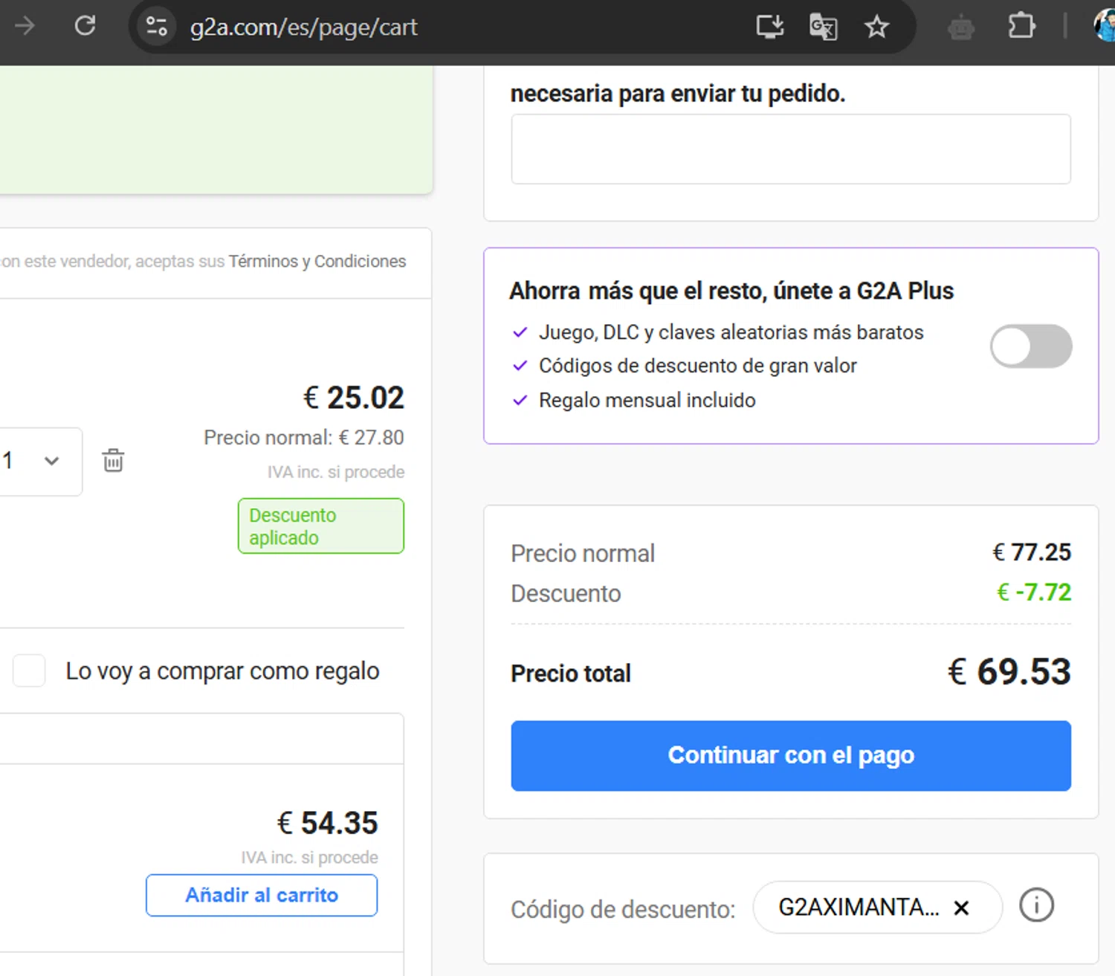This screenshot has height=976, width=1115.
Task: Expand the item quantity dropdown
Action: (x=37, y=461)
